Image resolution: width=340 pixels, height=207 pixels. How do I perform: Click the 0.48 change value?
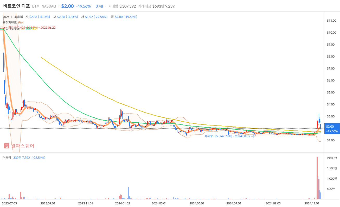coord(99,6)
